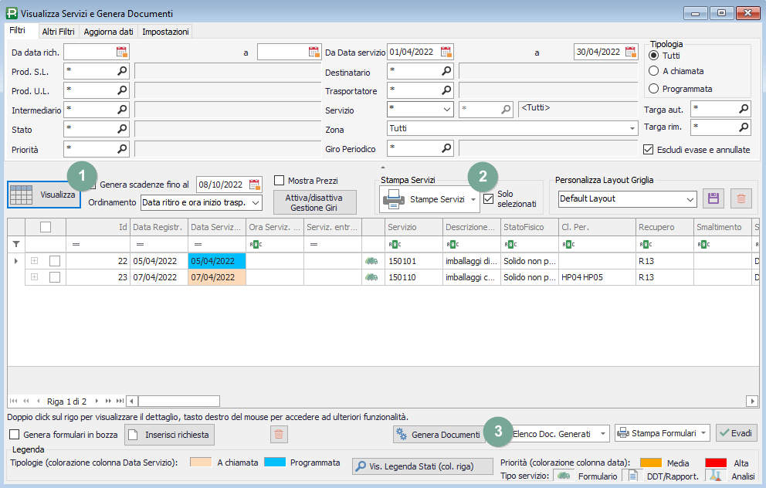This screenshot has width=766, height=488.
Task: Open calendar for Genera scadenze date
Action: (255, 185)
